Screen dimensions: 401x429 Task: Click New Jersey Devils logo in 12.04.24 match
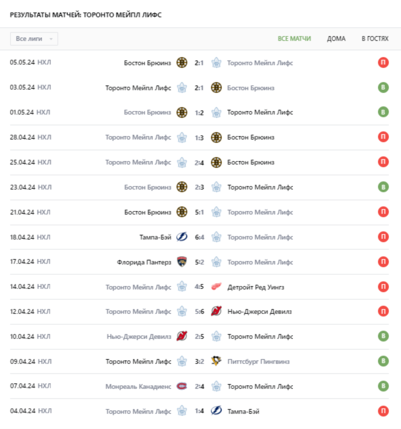216,311
